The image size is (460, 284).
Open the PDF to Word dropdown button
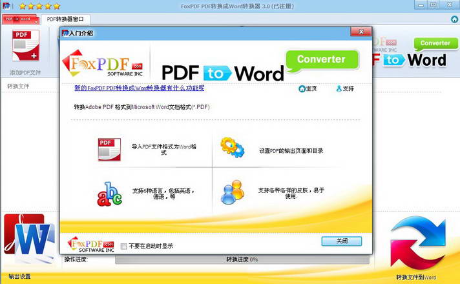[x=21, y=19]
